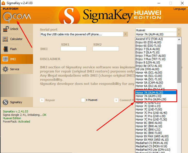Select Honor 8X MAX (ARE-AL10)

click(x=156, y=140)
